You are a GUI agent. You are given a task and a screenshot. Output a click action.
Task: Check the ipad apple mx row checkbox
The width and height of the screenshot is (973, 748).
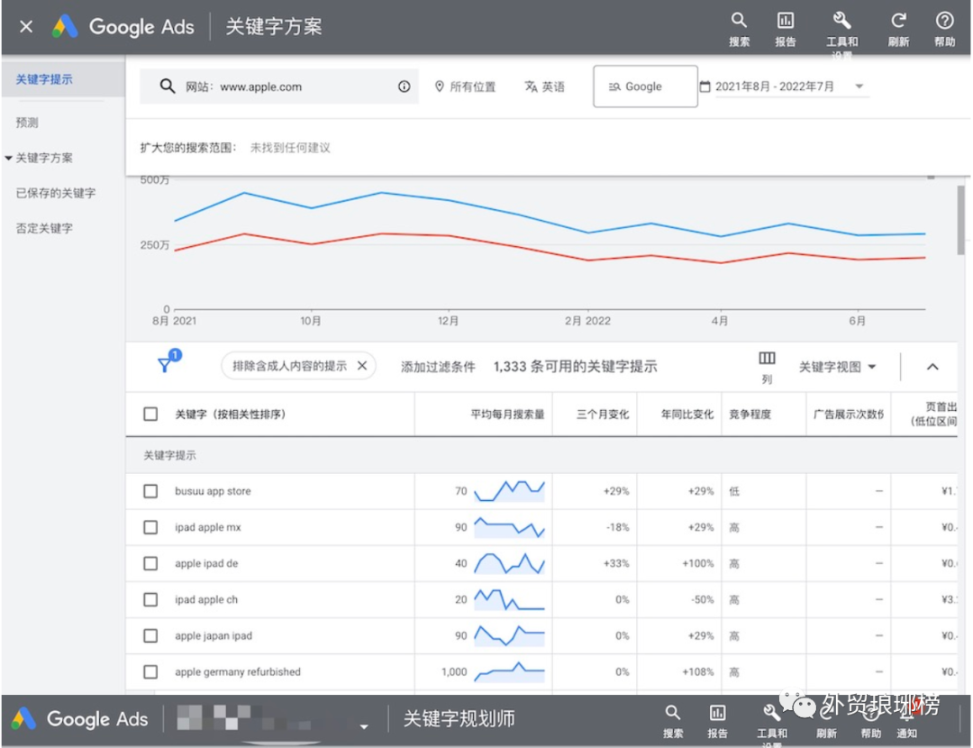150,527
